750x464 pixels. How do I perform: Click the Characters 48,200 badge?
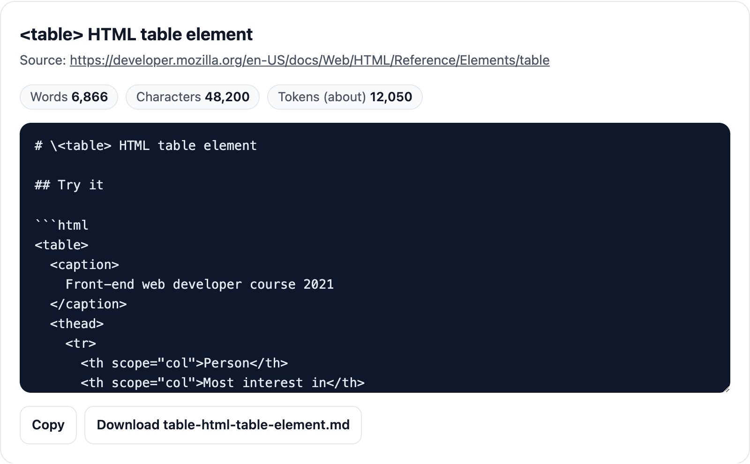(193, 97)
